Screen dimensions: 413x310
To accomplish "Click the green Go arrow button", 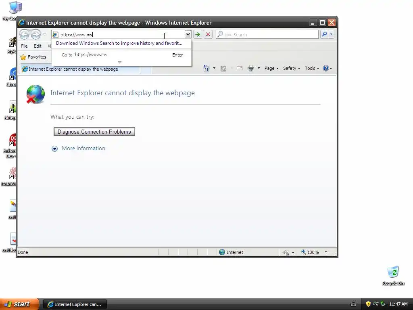I will (x=198, y=34).
